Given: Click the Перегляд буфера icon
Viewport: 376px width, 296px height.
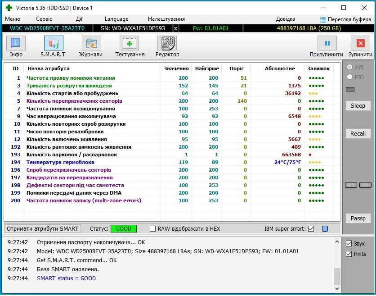Looking at the screenshot, I should coord(323,19).
